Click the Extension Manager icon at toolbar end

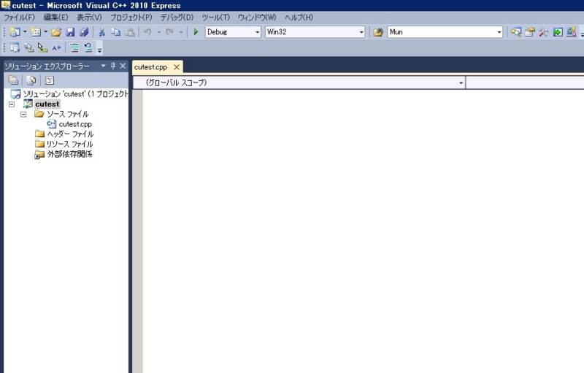[x=572, y=32]
